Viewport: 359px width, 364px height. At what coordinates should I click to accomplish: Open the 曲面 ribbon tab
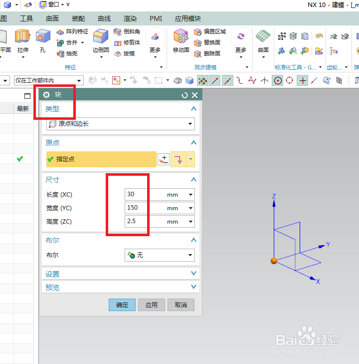tap(52, 18)
